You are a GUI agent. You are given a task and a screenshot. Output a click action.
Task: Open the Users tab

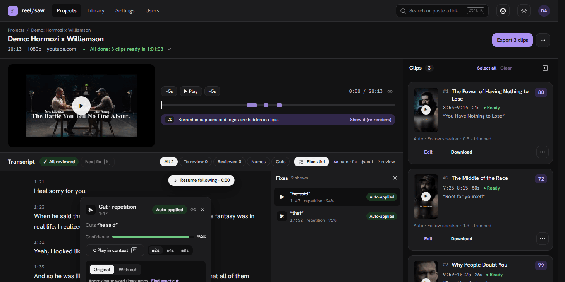(152, 11)
